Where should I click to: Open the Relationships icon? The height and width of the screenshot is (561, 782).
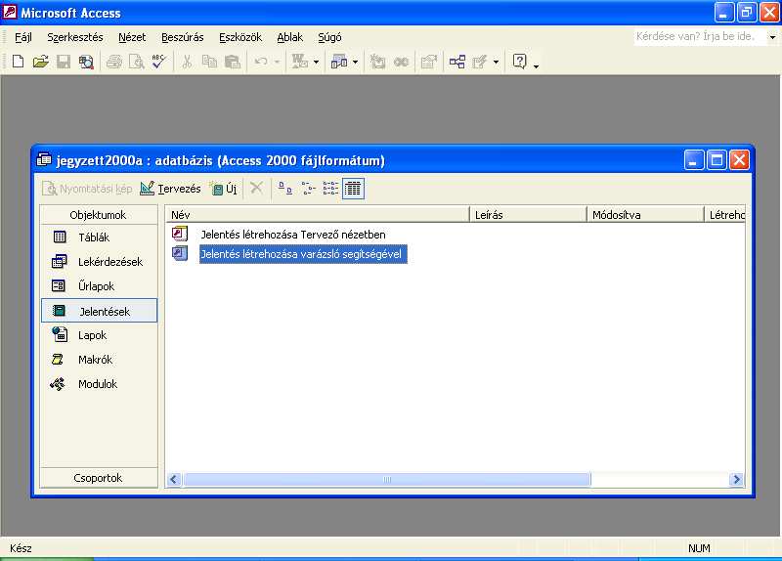coord(456,62)
